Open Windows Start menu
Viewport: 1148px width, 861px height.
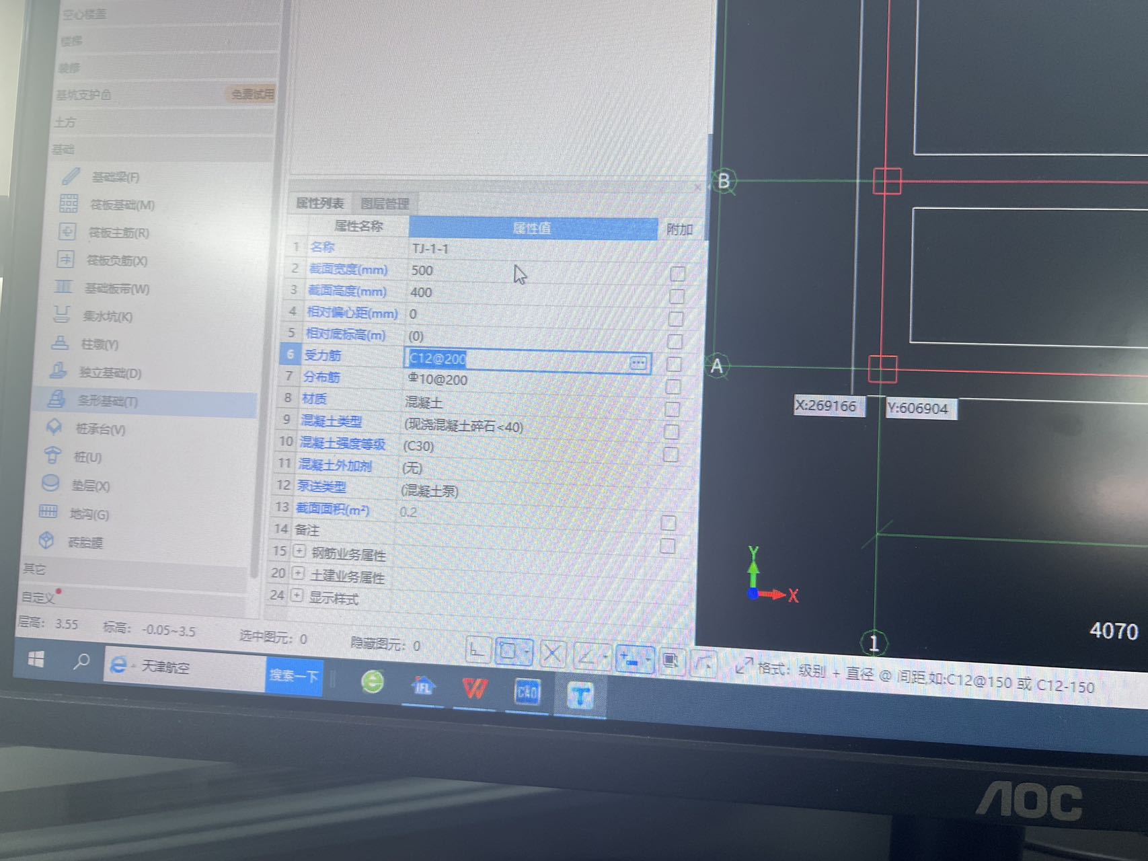(36, 660)
